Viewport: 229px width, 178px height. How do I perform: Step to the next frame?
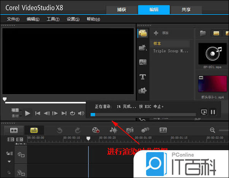(x=55, y=113)
